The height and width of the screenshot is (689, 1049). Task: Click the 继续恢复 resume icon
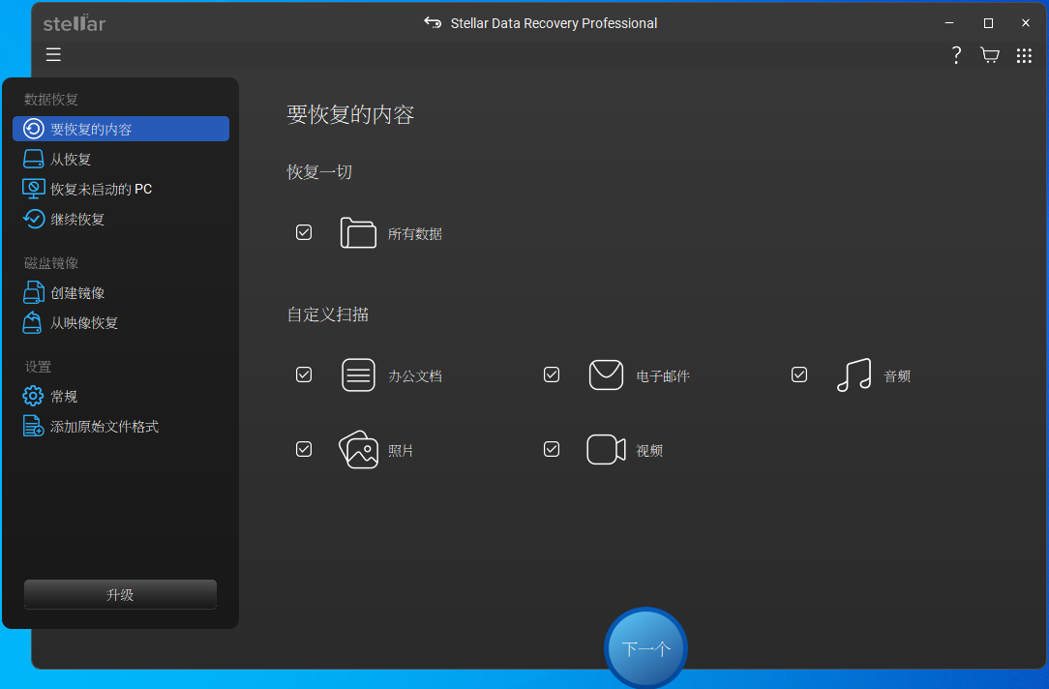pos(34,219)
